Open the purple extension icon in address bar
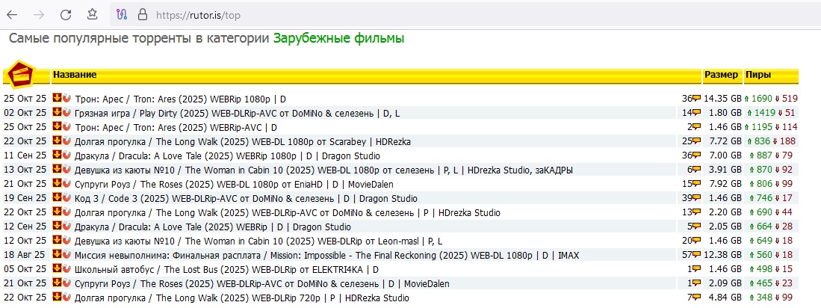The height and width of the screenshot is (308, 821). tap(122, 15)
